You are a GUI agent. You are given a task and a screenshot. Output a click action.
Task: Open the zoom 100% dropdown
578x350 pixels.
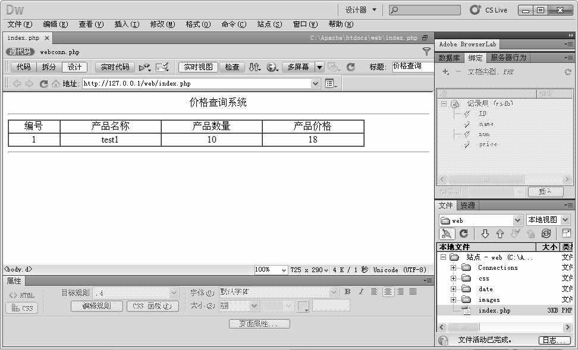(284, 270)
